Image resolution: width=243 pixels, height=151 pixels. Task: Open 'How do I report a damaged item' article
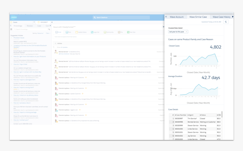pyautogui.click(x=24, y=80)
